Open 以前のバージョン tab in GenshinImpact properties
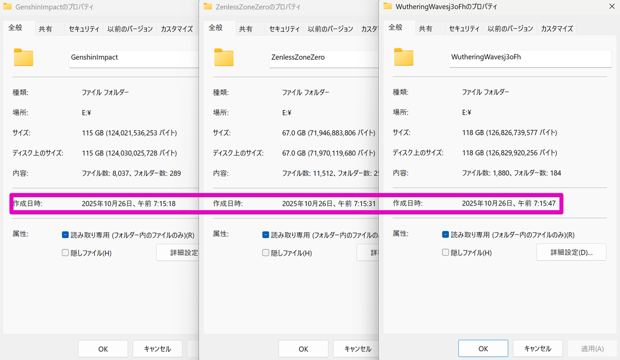 [x=130, y=29]
